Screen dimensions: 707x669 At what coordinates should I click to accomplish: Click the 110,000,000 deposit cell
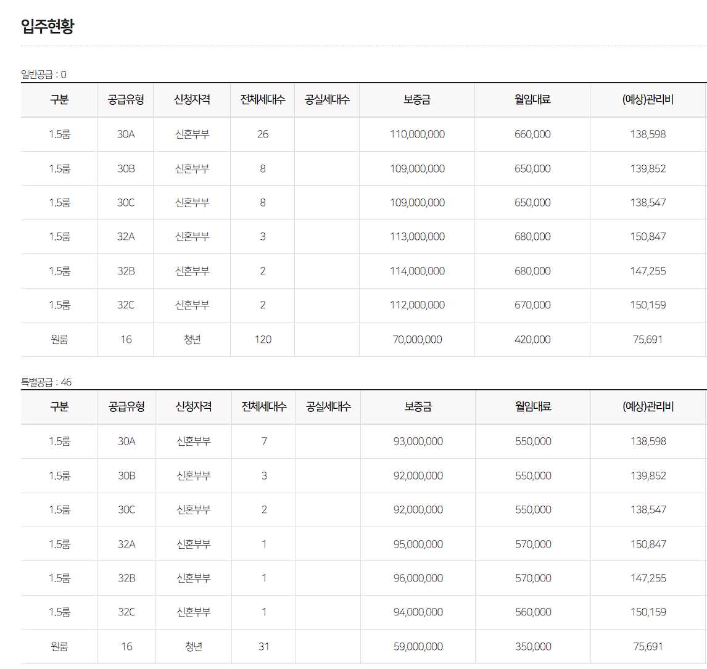tap(417, 134)
